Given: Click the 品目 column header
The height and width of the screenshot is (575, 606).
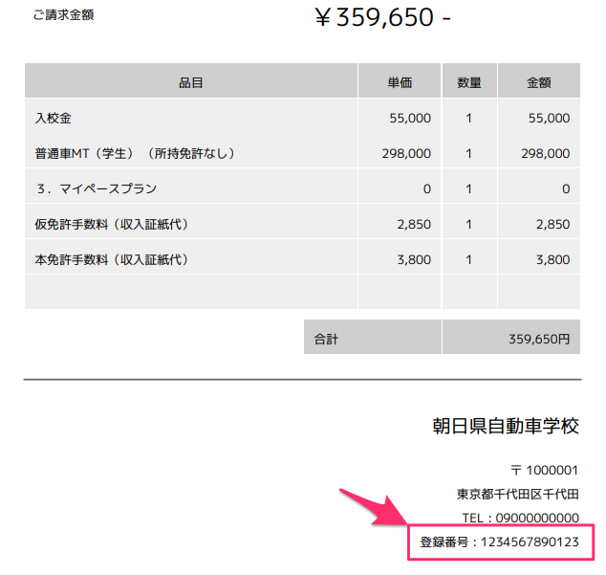Looking at the screenshot, I should (191, 82).
